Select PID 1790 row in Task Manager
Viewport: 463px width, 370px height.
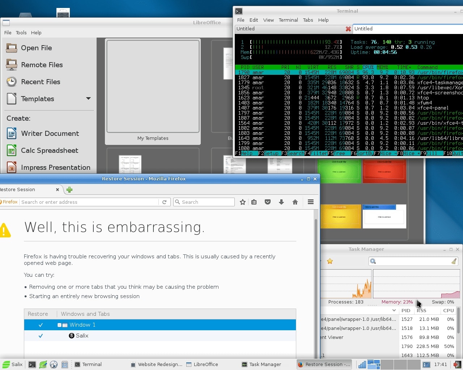click(x=389, y=347)
